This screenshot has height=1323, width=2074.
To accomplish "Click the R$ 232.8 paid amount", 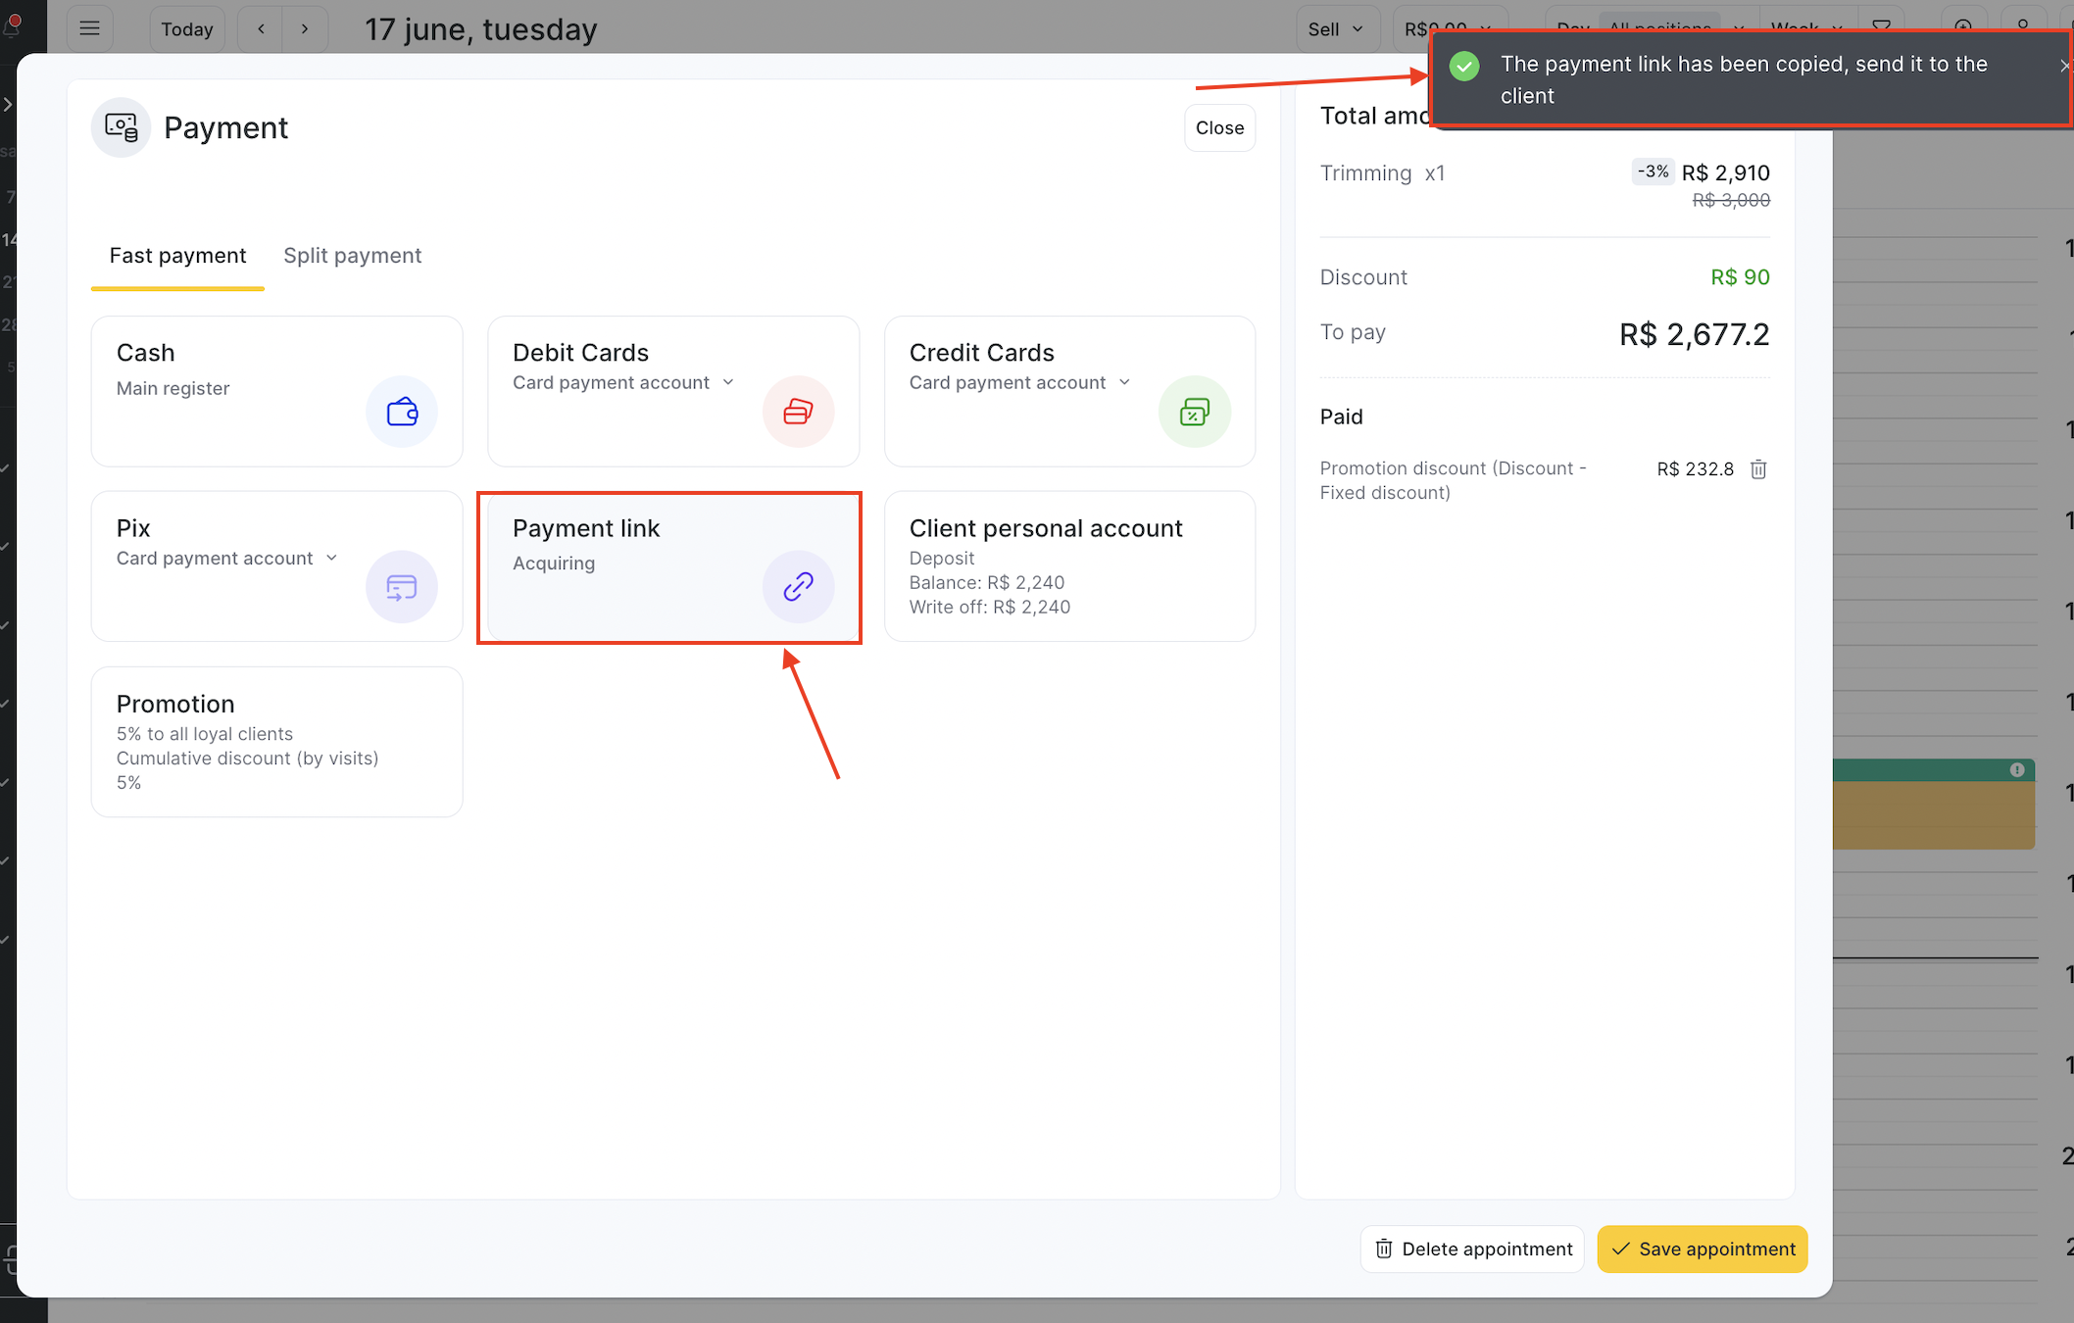I will (x=1695, y=469).
